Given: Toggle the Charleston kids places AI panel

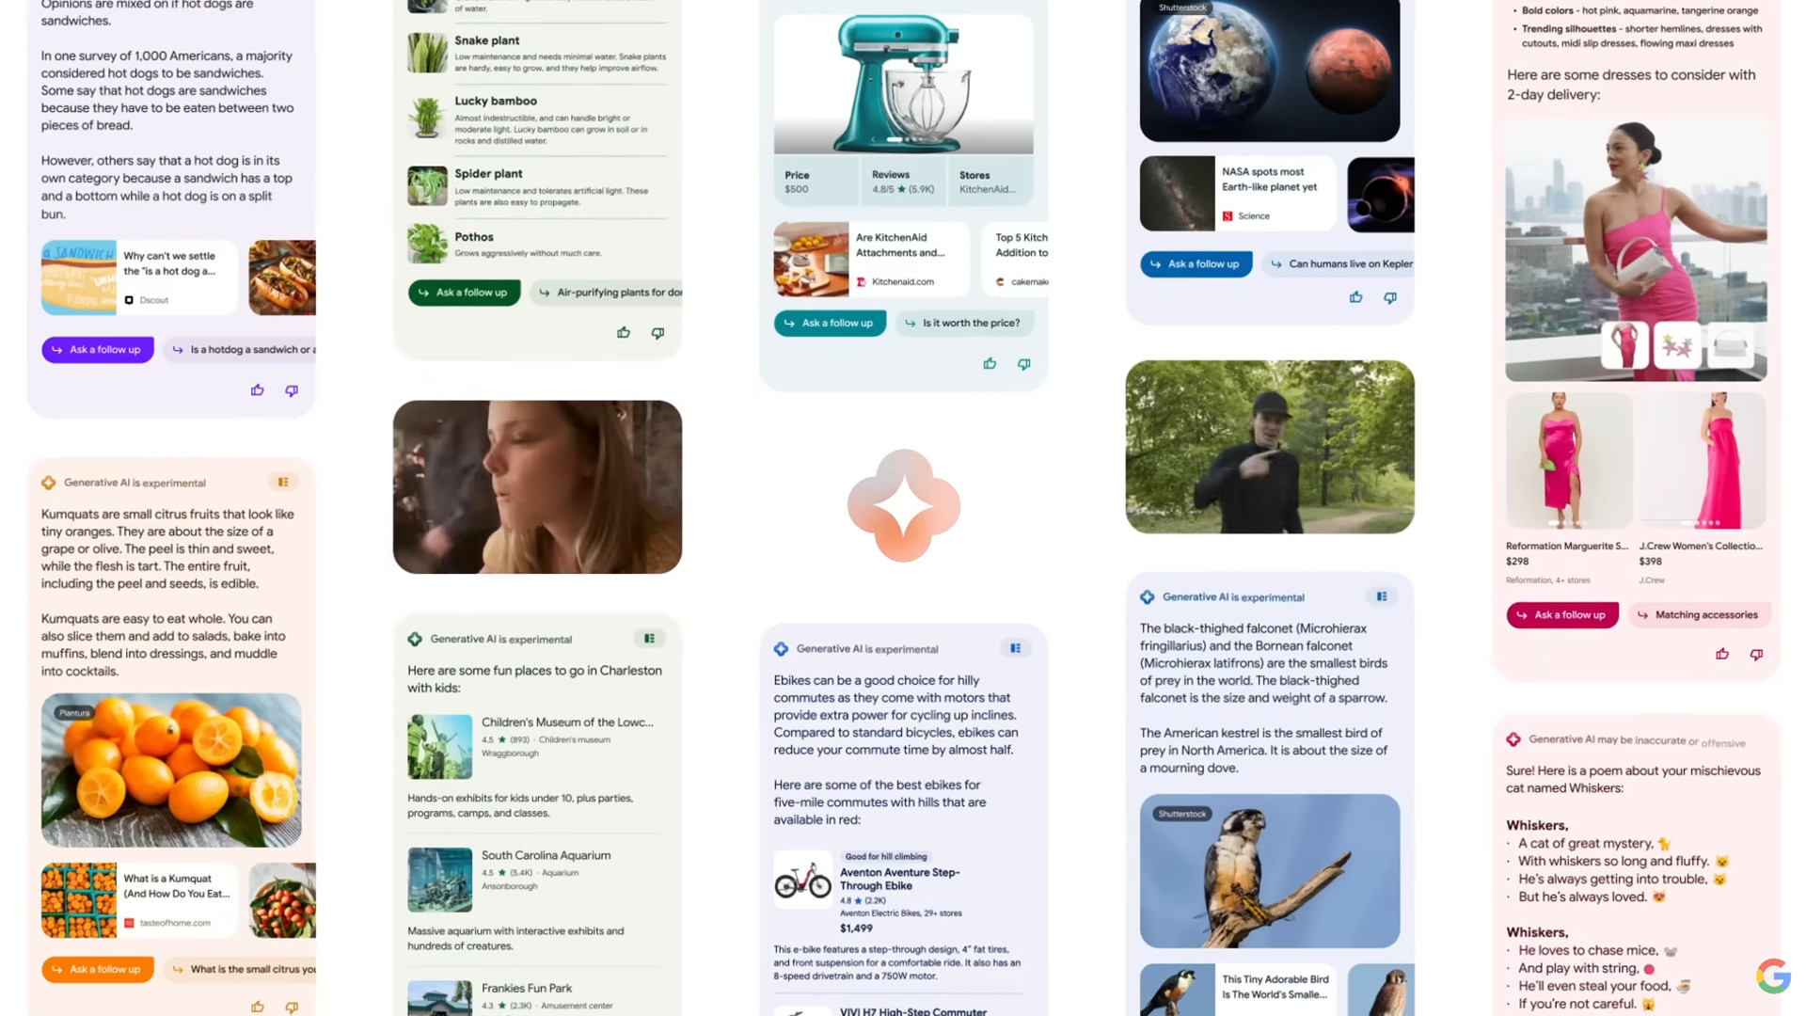Looking at the screenshot, I should (x=651, y=638).
